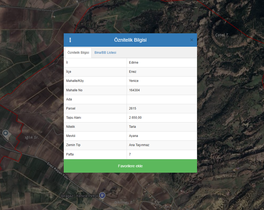The image size is (264, 210).
Task: Click the circular place marker on the map
Action: 5,133
